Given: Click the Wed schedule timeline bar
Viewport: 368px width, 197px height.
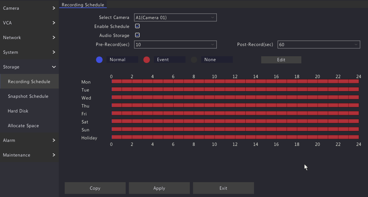Looking at the screenshot, I should click(x=235, y=98).
